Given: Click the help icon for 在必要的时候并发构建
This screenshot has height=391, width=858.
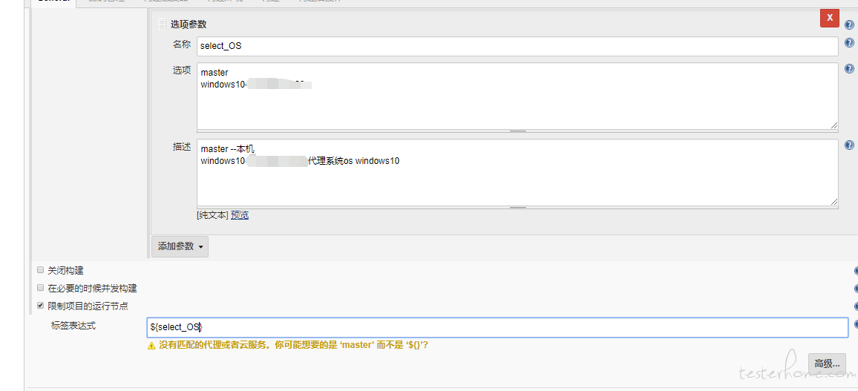Looking at the screenshot, I should point(856,288).
